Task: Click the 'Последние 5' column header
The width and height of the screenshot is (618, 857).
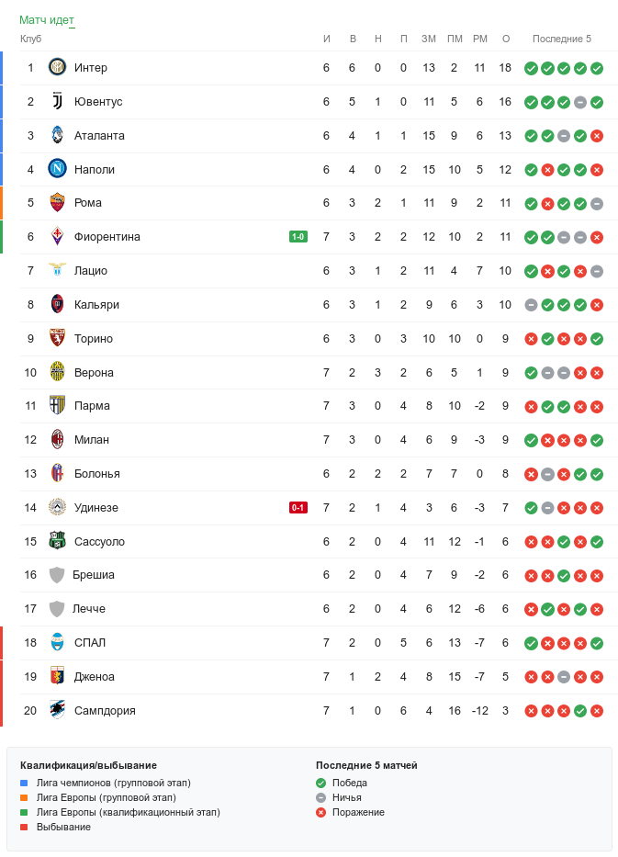Action: point(562,39)
